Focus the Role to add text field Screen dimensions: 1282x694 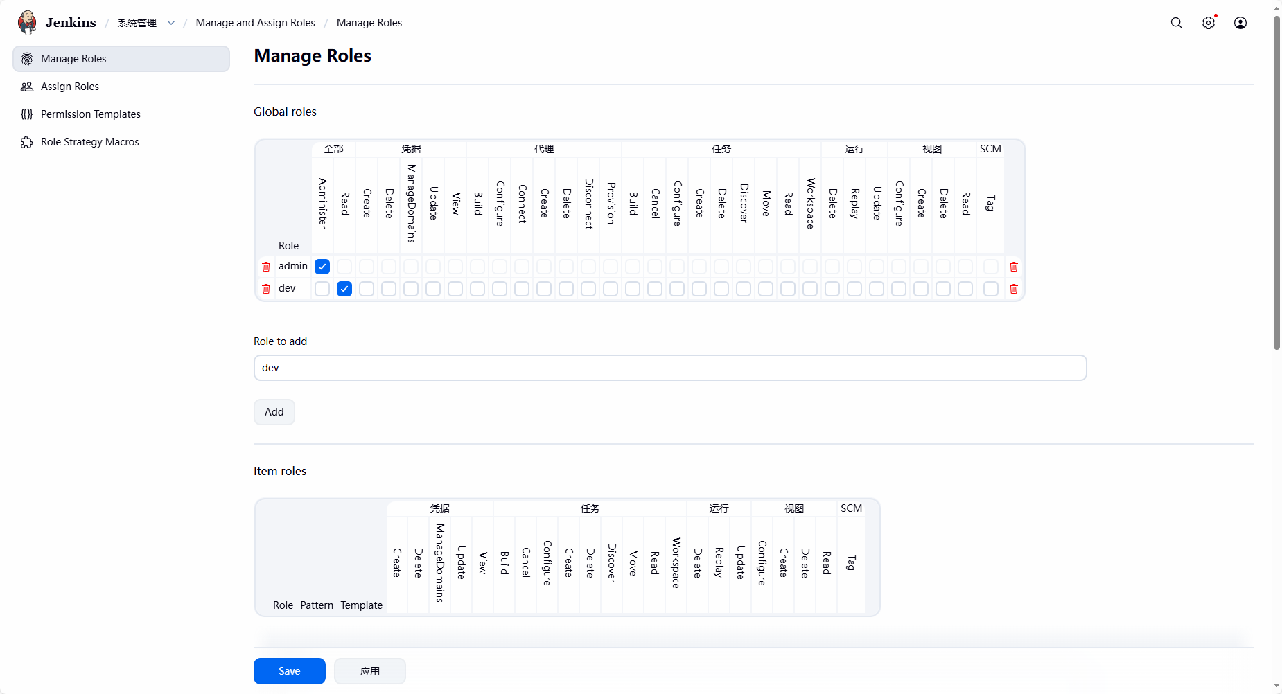(x=669, y=368)
